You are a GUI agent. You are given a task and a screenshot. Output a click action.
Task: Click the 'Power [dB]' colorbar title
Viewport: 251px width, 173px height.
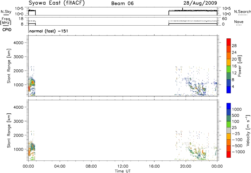240,66
